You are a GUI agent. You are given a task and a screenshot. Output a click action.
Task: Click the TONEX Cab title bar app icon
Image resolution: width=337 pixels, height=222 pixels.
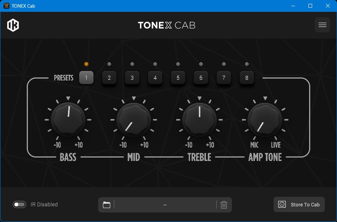6,6
